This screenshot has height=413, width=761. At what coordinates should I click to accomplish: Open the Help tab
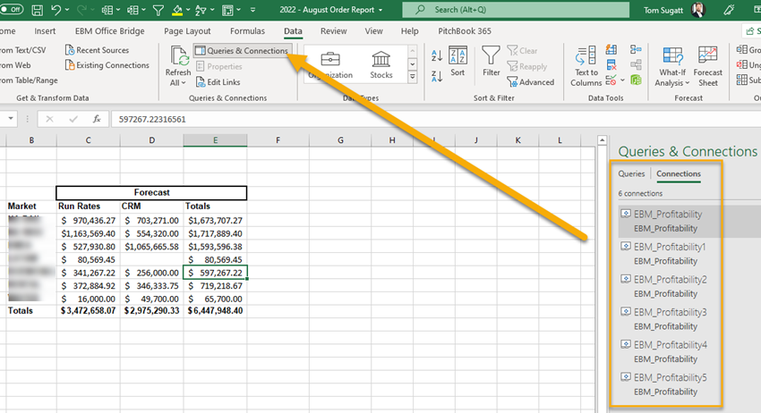click(x=410, y=31)
